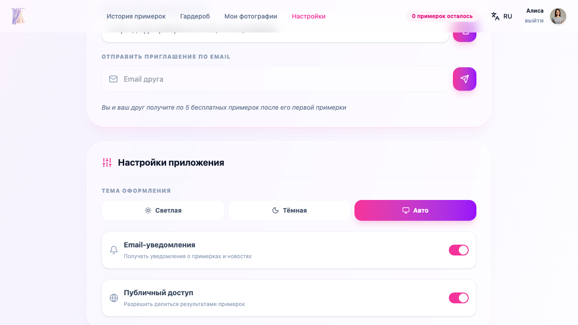Select the Светлая theme option
578x325 pixels.
click(163, 210)
